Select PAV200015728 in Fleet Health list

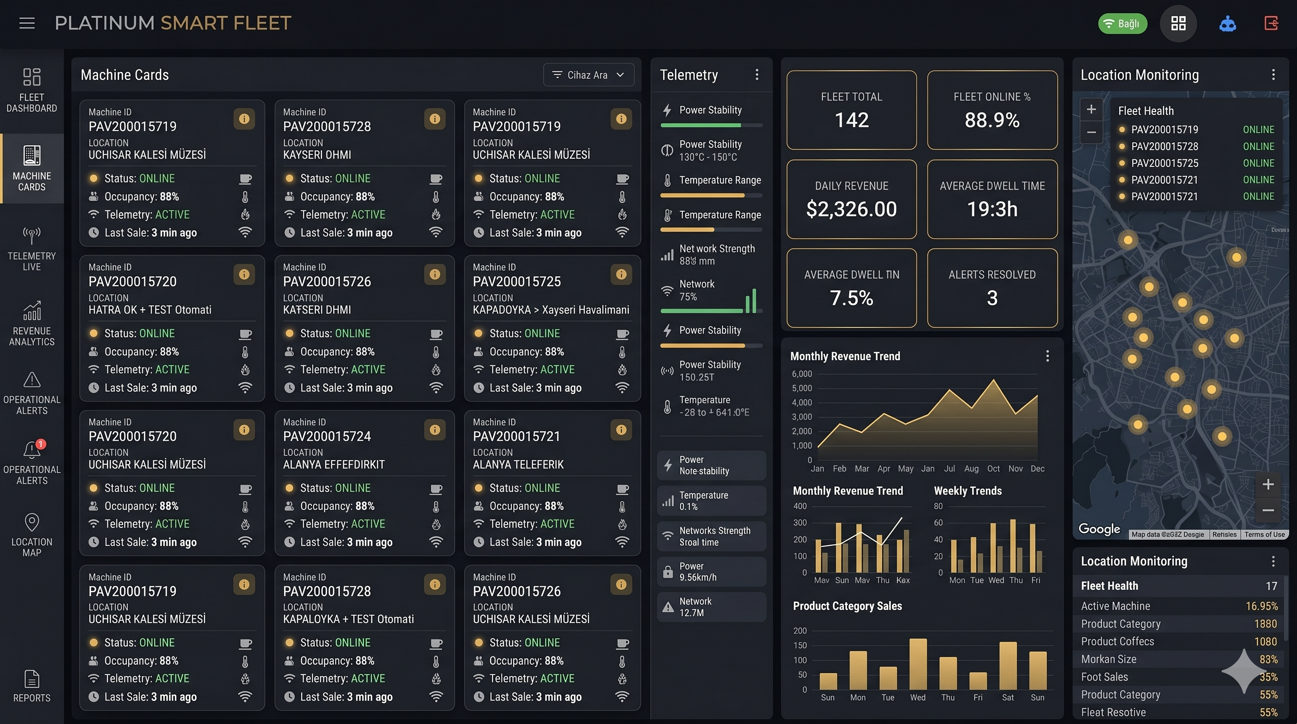(1197, 147)
